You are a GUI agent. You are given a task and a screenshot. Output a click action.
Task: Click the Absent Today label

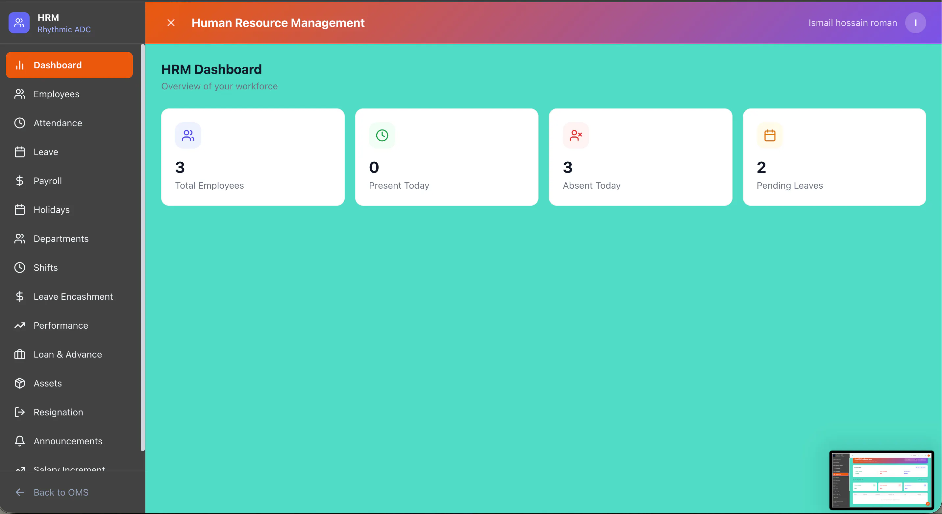[592, 186]
